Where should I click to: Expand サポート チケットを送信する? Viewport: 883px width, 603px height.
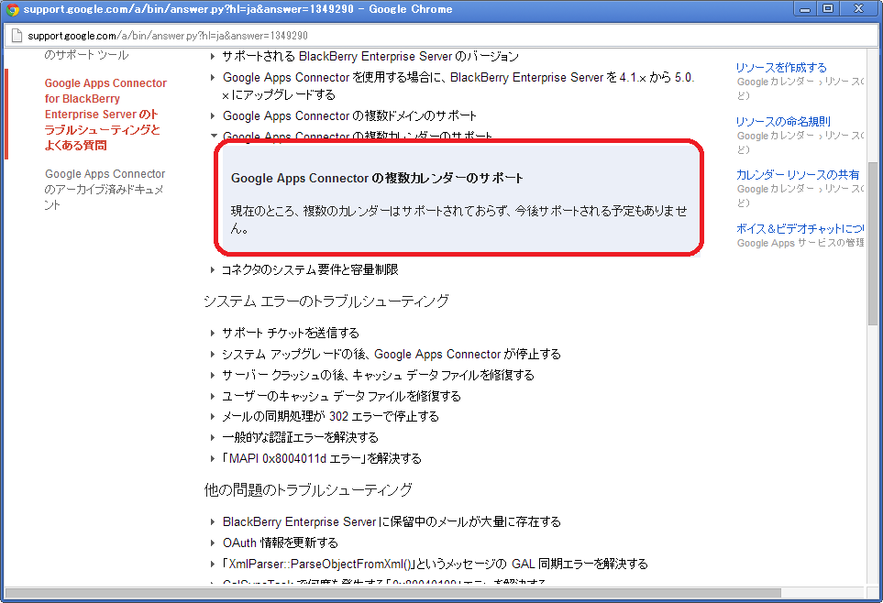pos(290,333)
